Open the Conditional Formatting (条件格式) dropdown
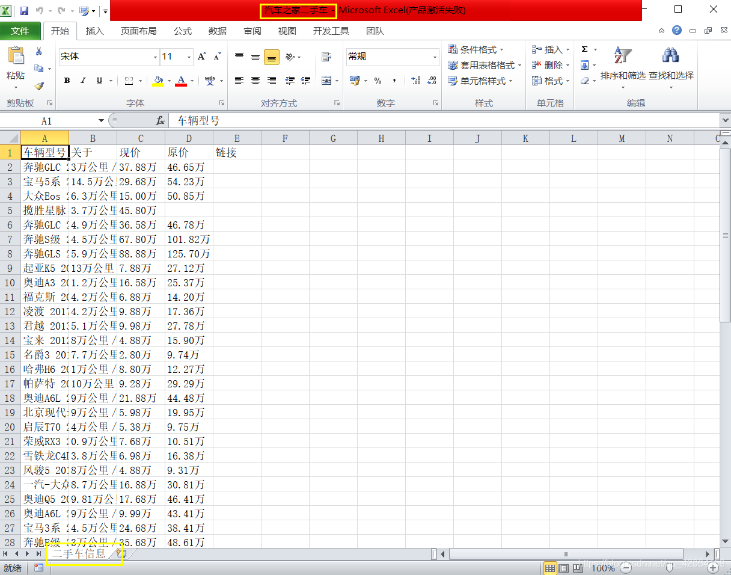The width and height of the screenshot is (731, 575). 476,49
